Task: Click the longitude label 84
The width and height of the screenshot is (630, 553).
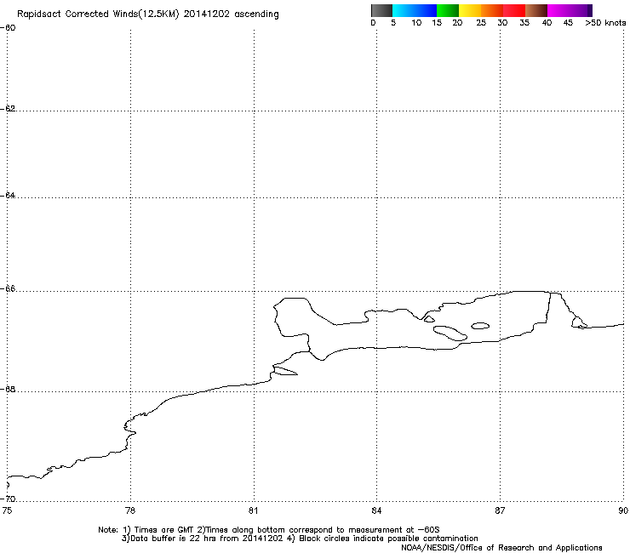Action: click(376, 510)
